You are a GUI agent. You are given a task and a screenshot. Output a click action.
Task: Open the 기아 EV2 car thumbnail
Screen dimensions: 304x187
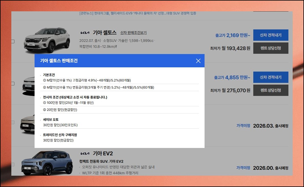[47, 164]
